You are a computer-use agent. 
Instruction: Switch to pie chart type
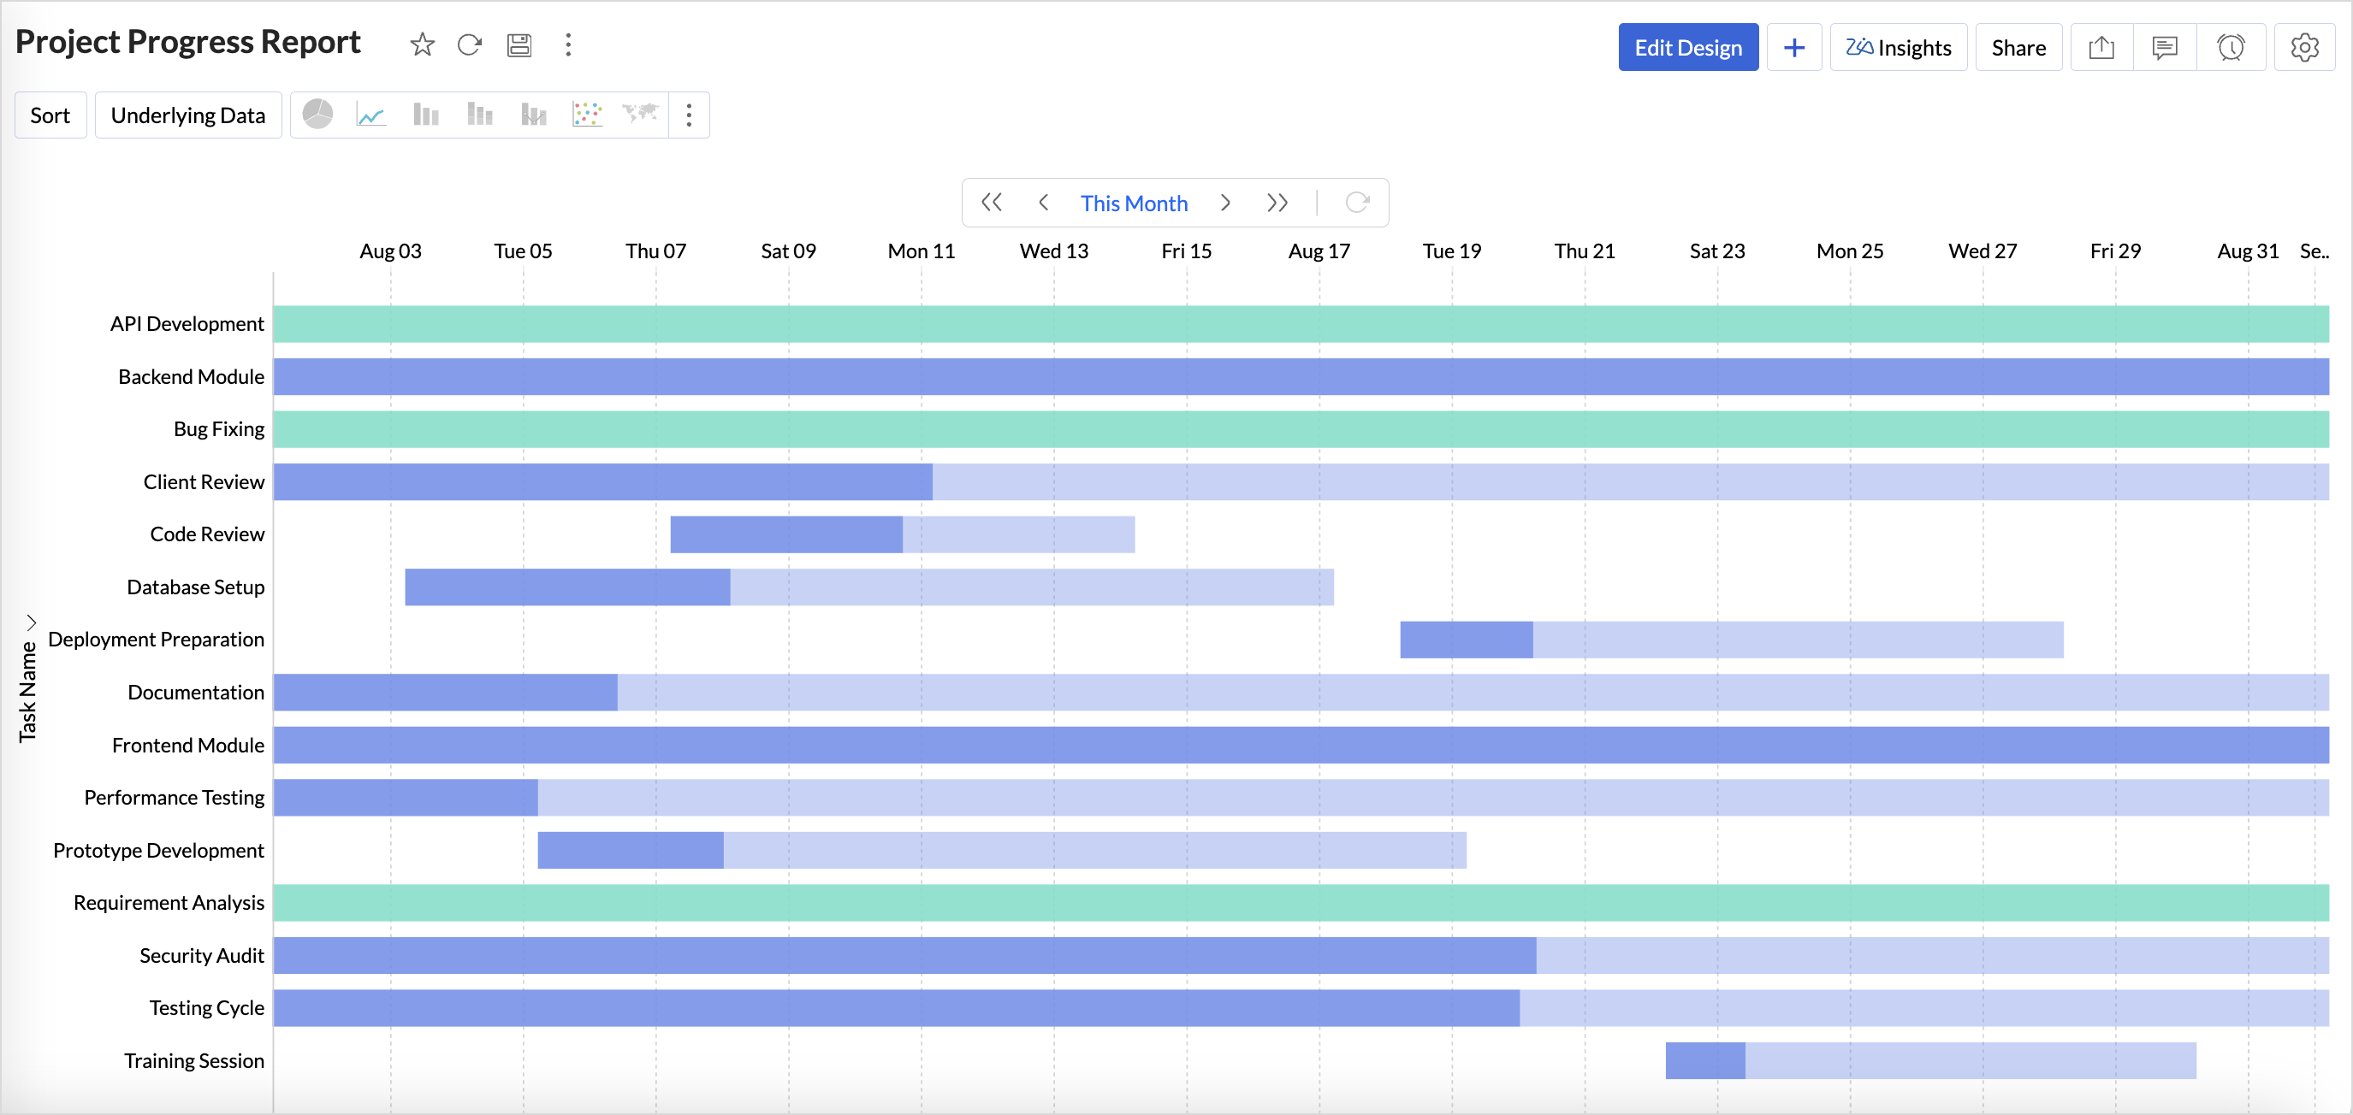(x=317, y=115)
